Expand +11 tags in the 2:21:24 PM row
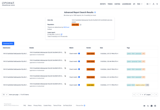Image resolution: width=160 pixels, height=110 pixels. point(143,77)
